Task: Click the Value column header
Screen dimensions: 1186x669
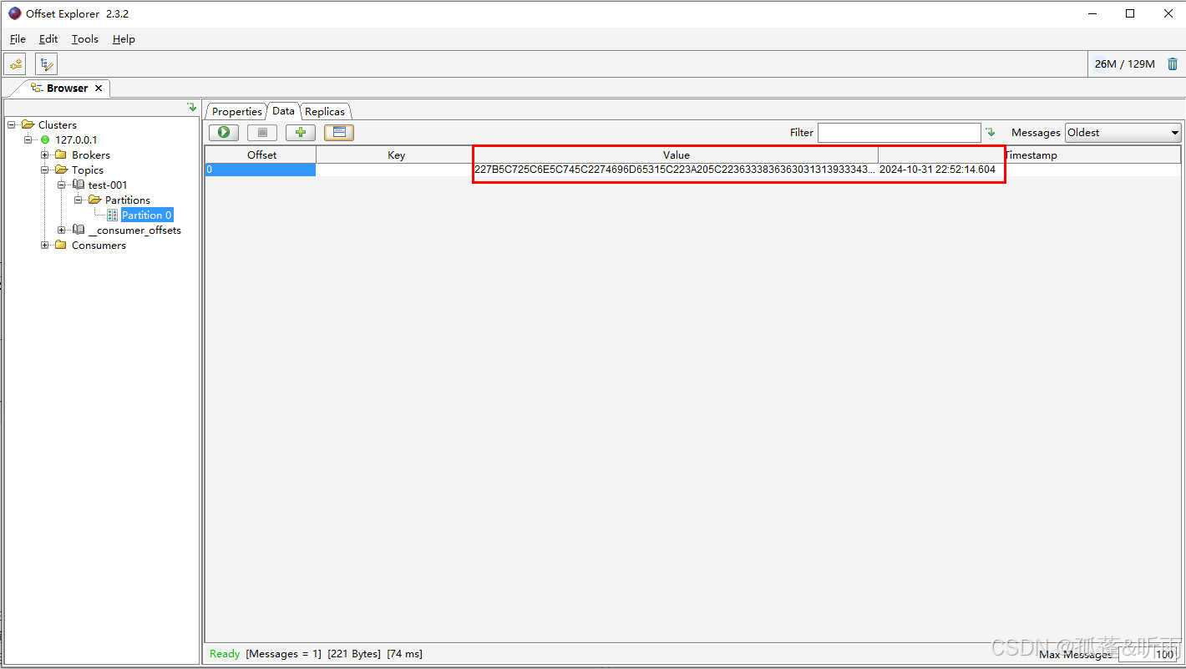Action: pyautogui.click(x=677, y=155)
